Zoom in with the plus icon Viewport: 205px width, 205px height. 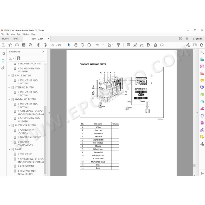(89, 45)
